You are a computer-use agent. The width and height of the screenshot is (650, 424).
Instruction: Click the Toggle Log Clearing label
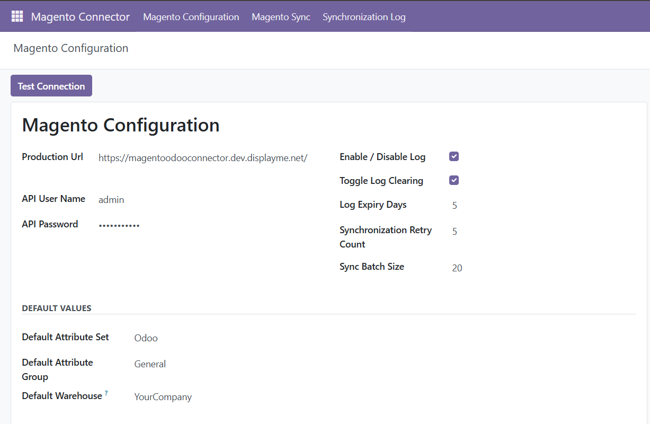coord(381,181)
